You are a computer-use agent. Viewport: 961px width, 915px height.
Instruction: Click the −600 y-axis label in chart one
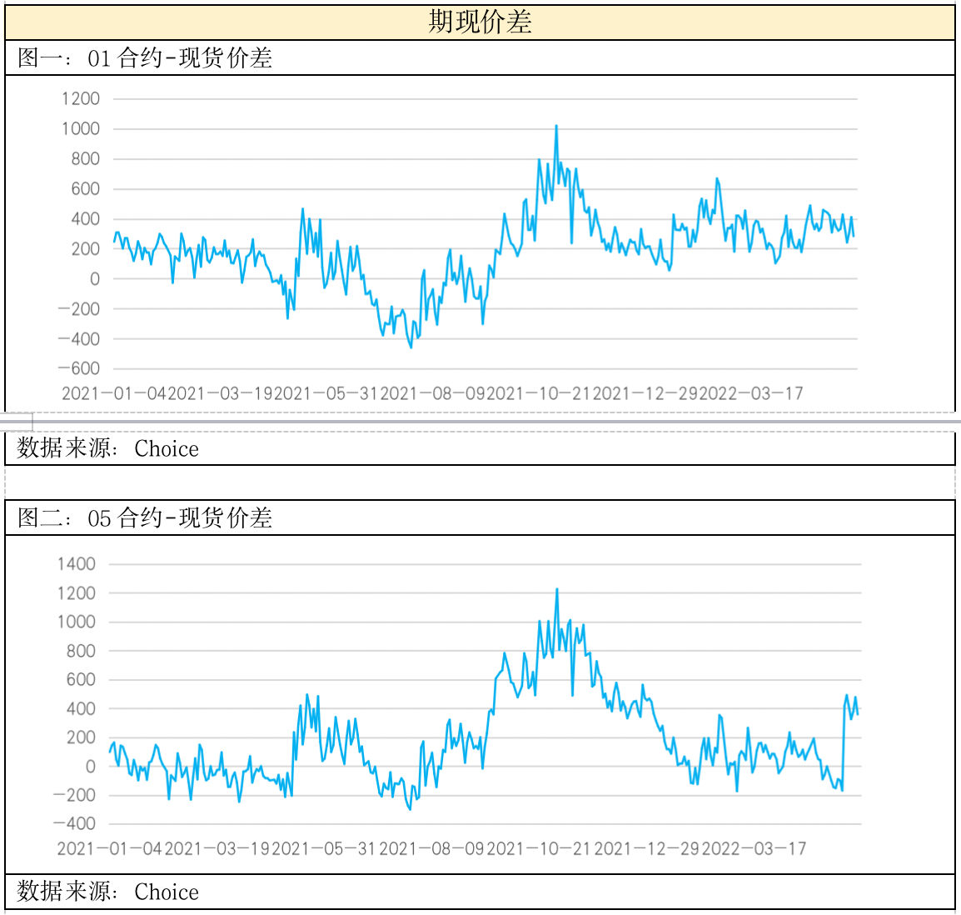pos(78,368)
